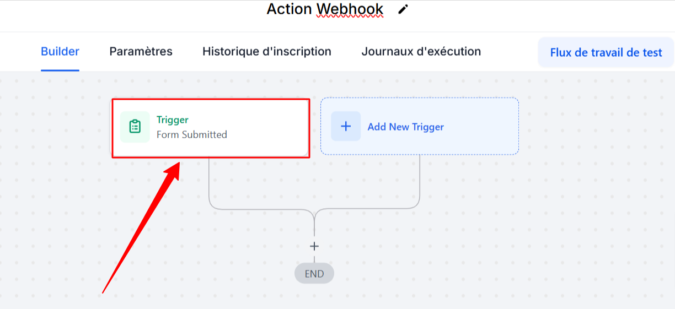Add a step with the plus above END

point(314,246)
